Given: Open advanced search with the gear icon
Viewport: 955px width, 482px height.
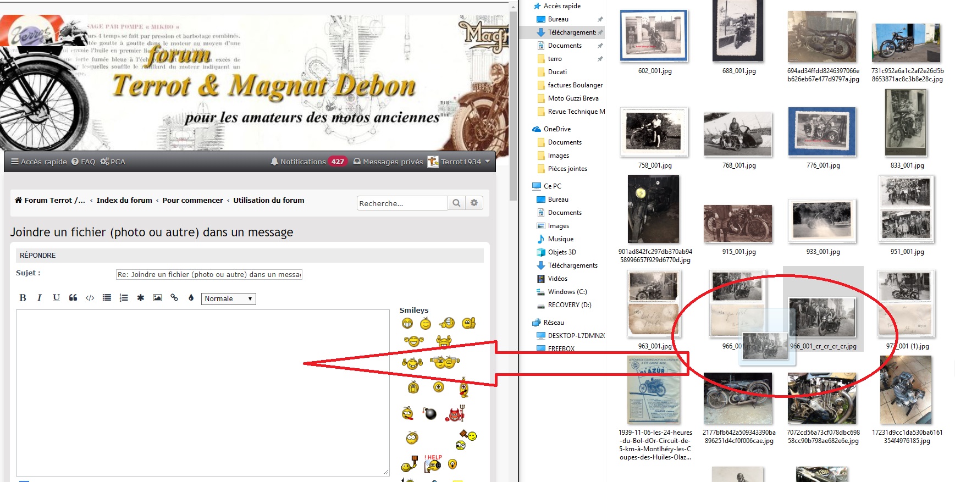Looking at the screenshot, I should [474, 203].
